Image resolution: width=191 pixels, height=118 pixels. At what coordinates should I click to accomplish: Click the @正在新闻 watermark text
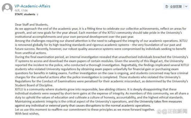click(175, 111)
